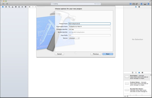Run the project with the Play button
Image resolution: width=152 pixels, height=98 pixels.
3,4
